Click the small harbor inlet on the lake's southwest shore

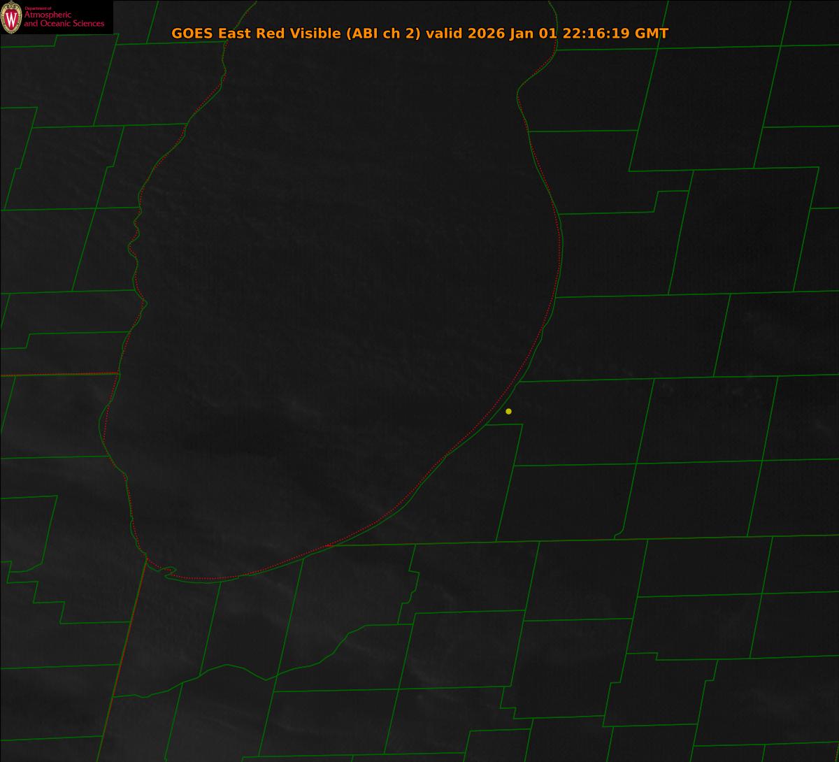[x=168, y=573]
